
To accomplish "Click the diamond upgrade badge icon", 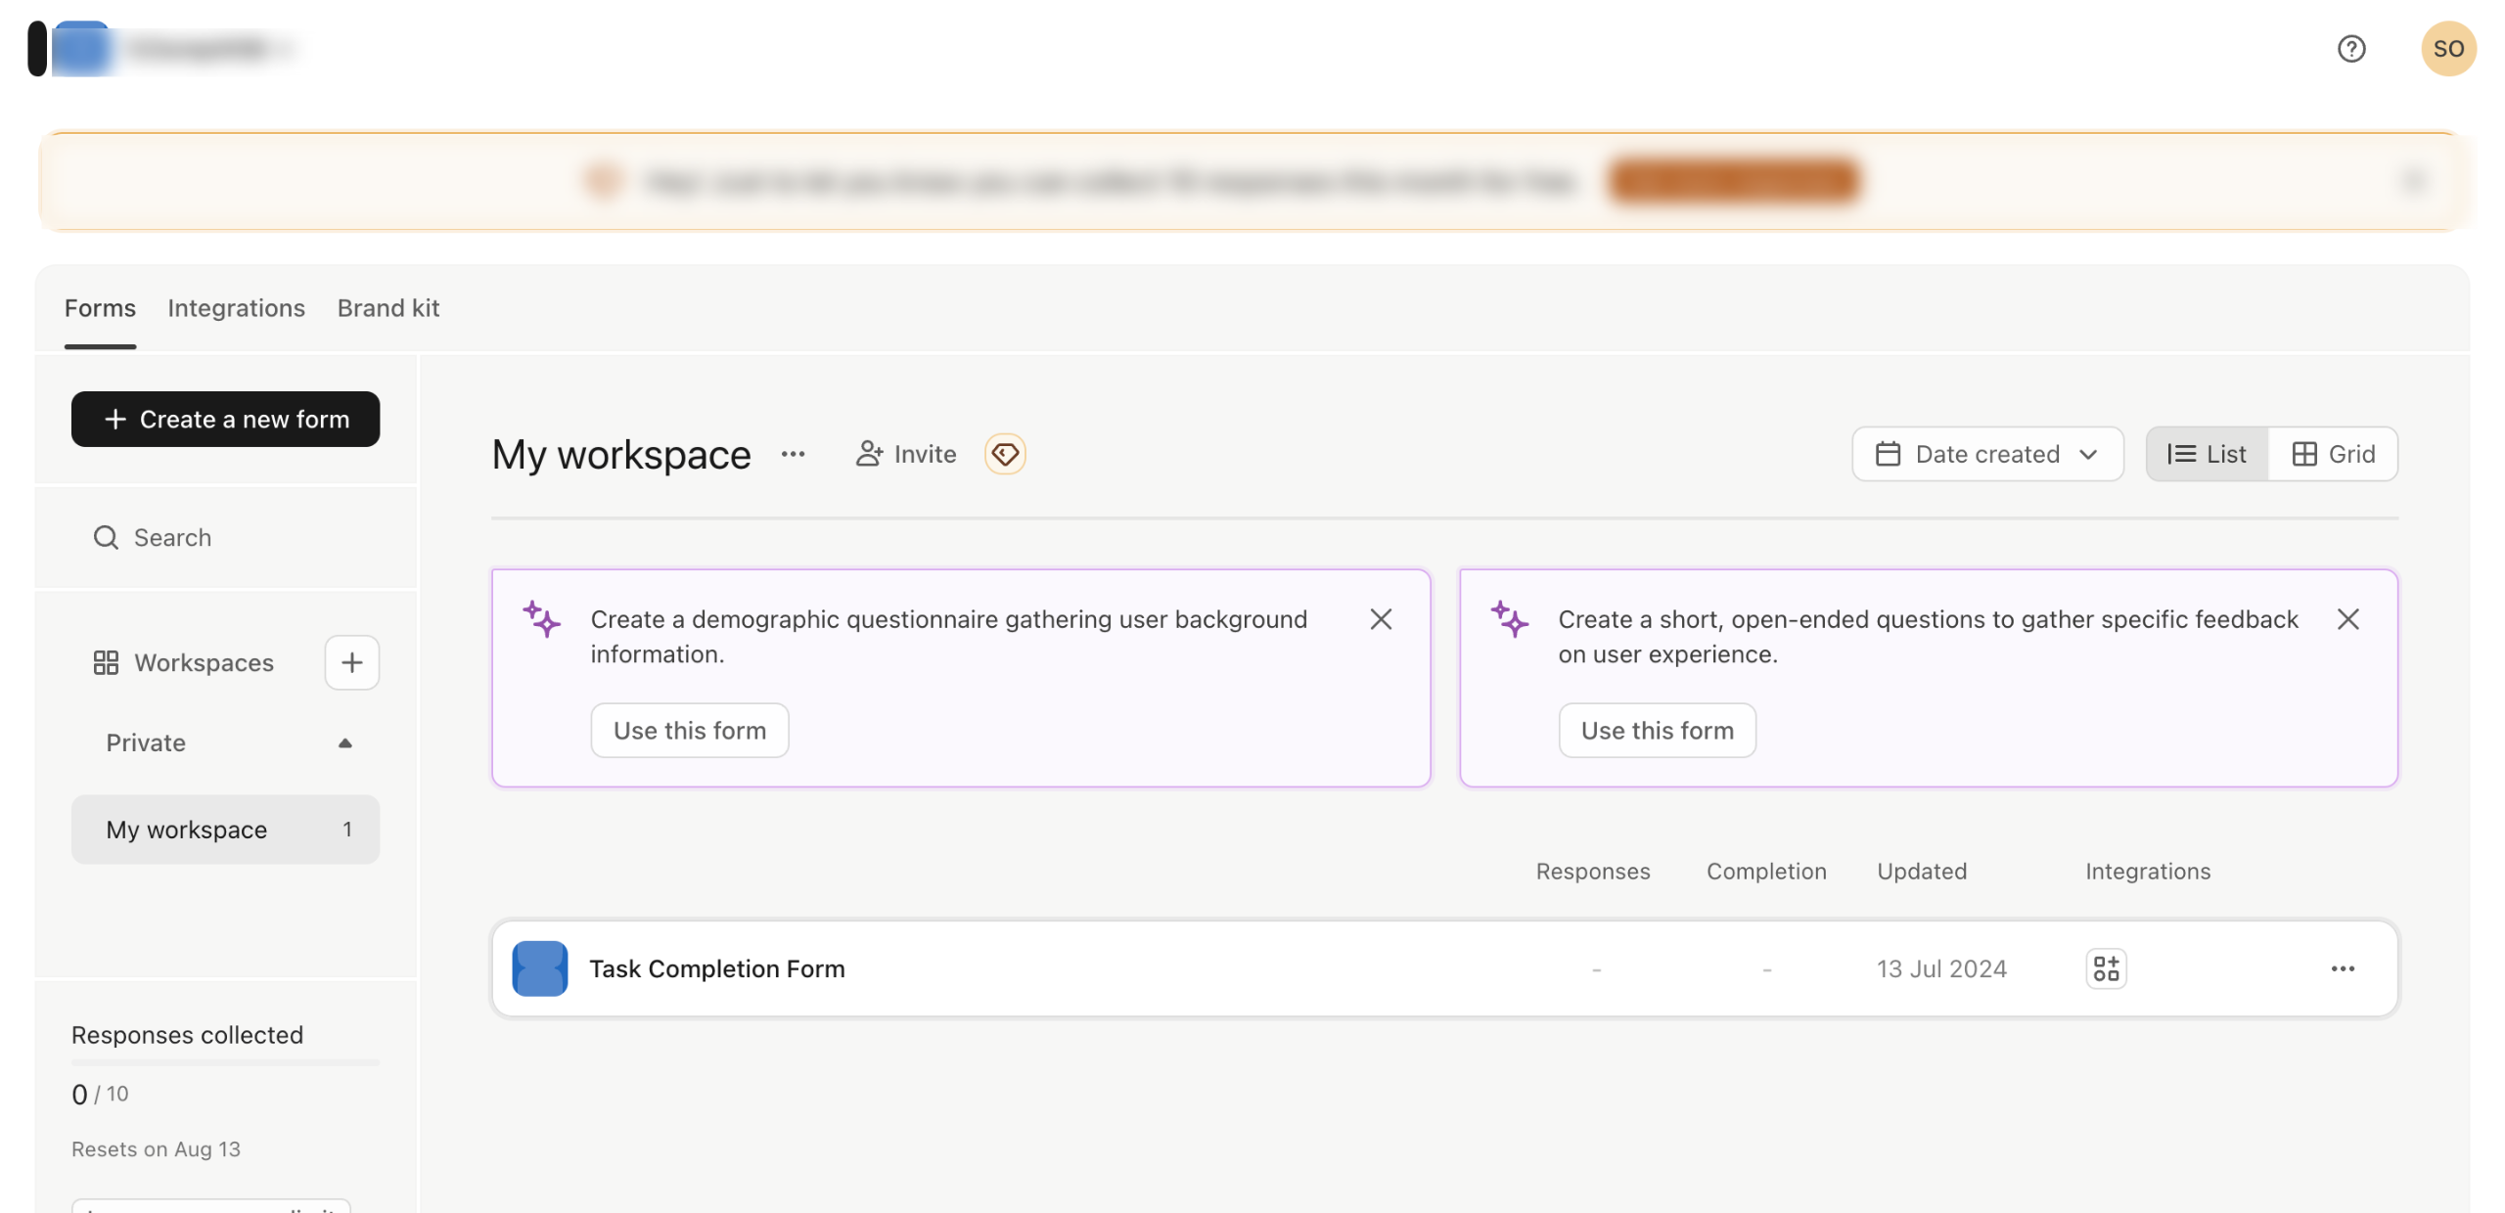I will (x=1004, y=454).
